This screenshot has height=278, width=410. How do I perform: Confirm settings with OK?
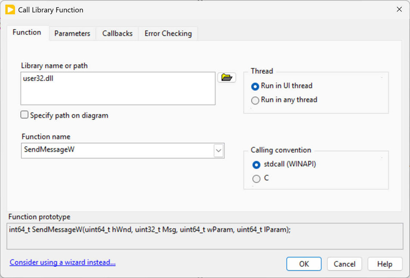(x=304, y=264)
